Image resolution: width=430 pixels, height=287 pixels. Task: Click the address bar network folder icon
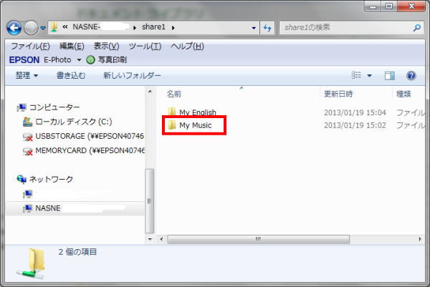[x=54, y=27]
